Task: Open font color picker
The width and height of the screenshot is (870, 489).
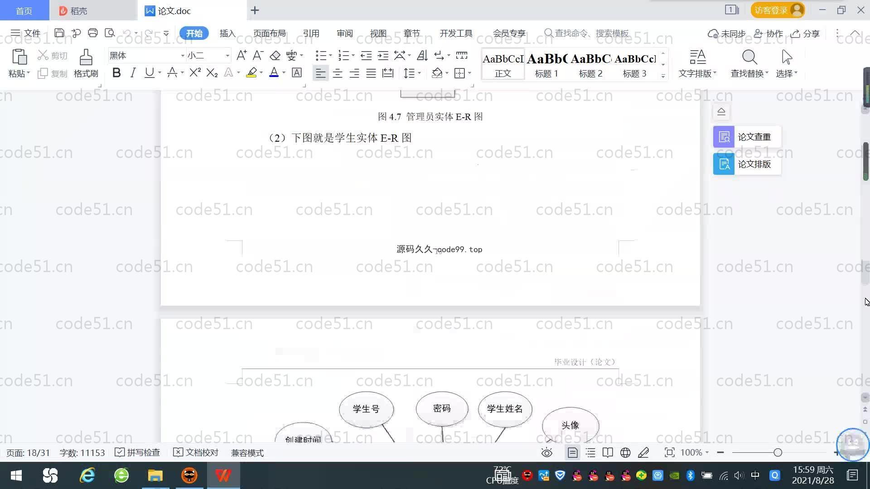Action: [x=284, y=73]
